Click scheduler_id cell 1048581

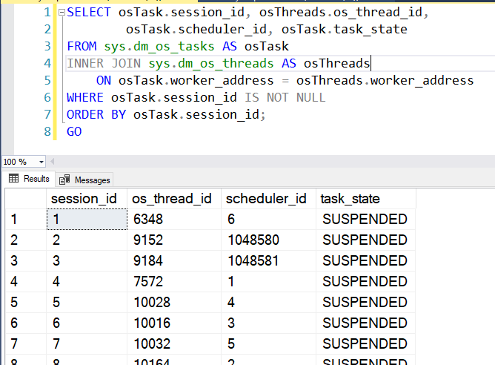[269, 260]
